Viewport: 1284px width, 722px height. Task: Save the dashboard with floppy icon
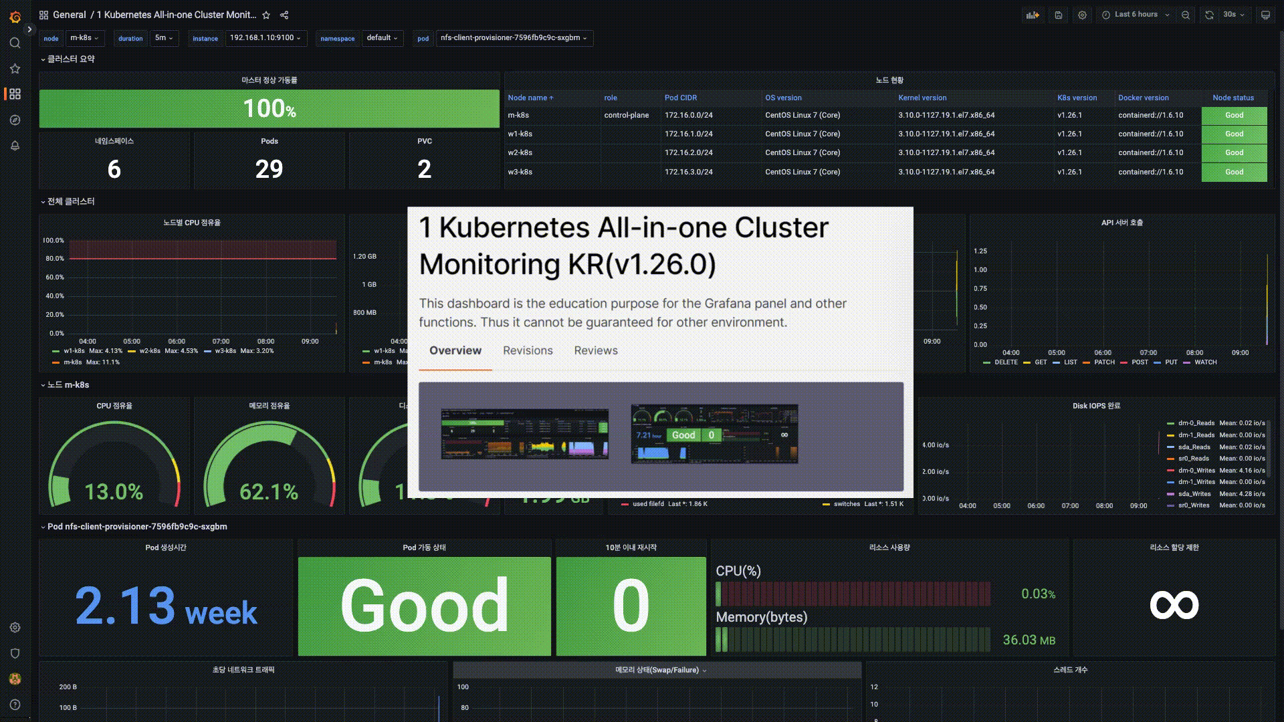[1058, 15]
